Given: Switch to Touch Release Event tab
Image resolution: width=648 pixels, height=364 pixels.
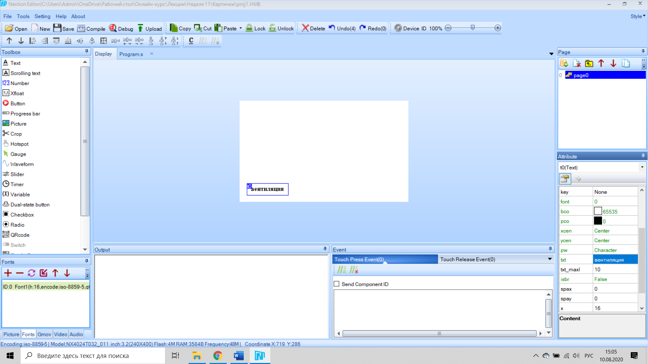Looking at the screenshot, I should pyautogui.click(x=467, y=259).
